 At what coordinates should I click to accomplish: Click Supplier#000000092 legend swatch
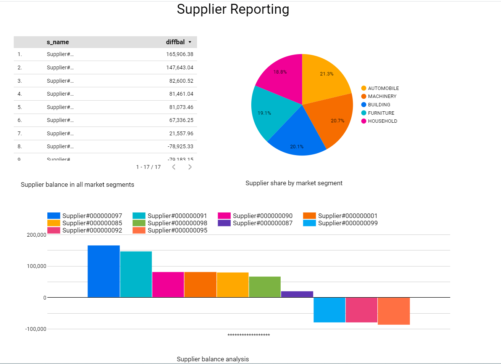click(x=54, y=230)
